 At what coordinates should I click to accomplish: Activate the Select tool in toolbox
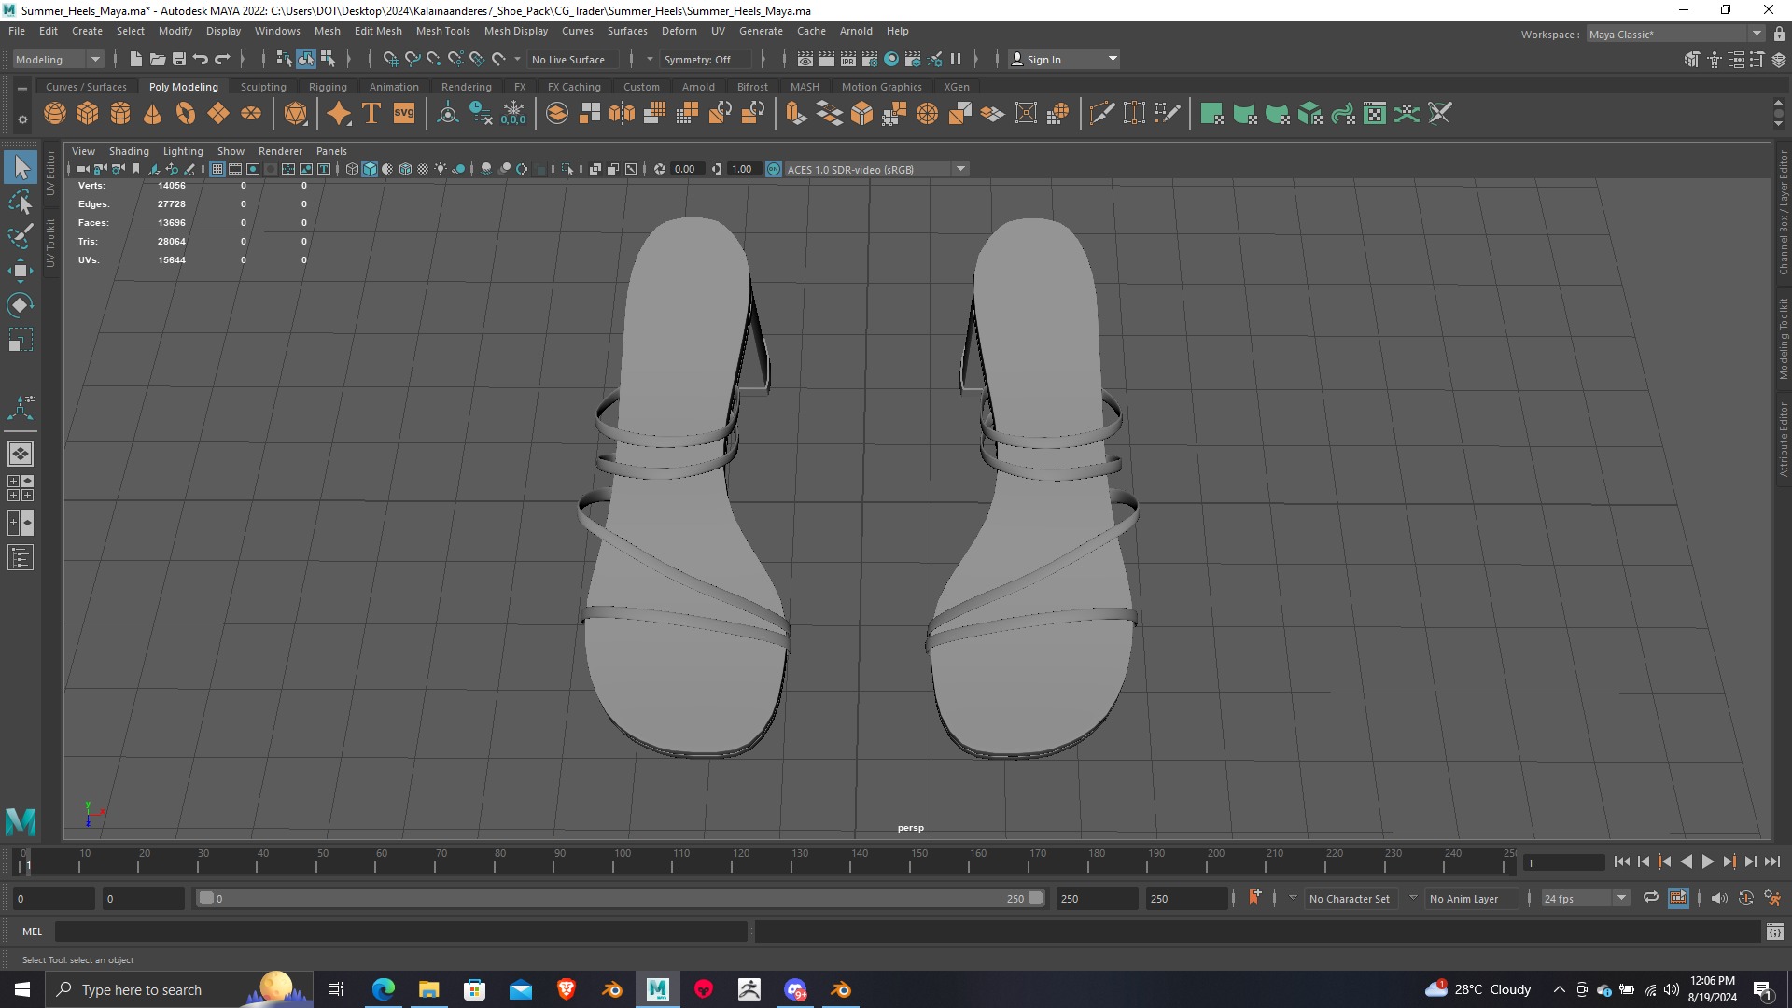coord(21,168)
